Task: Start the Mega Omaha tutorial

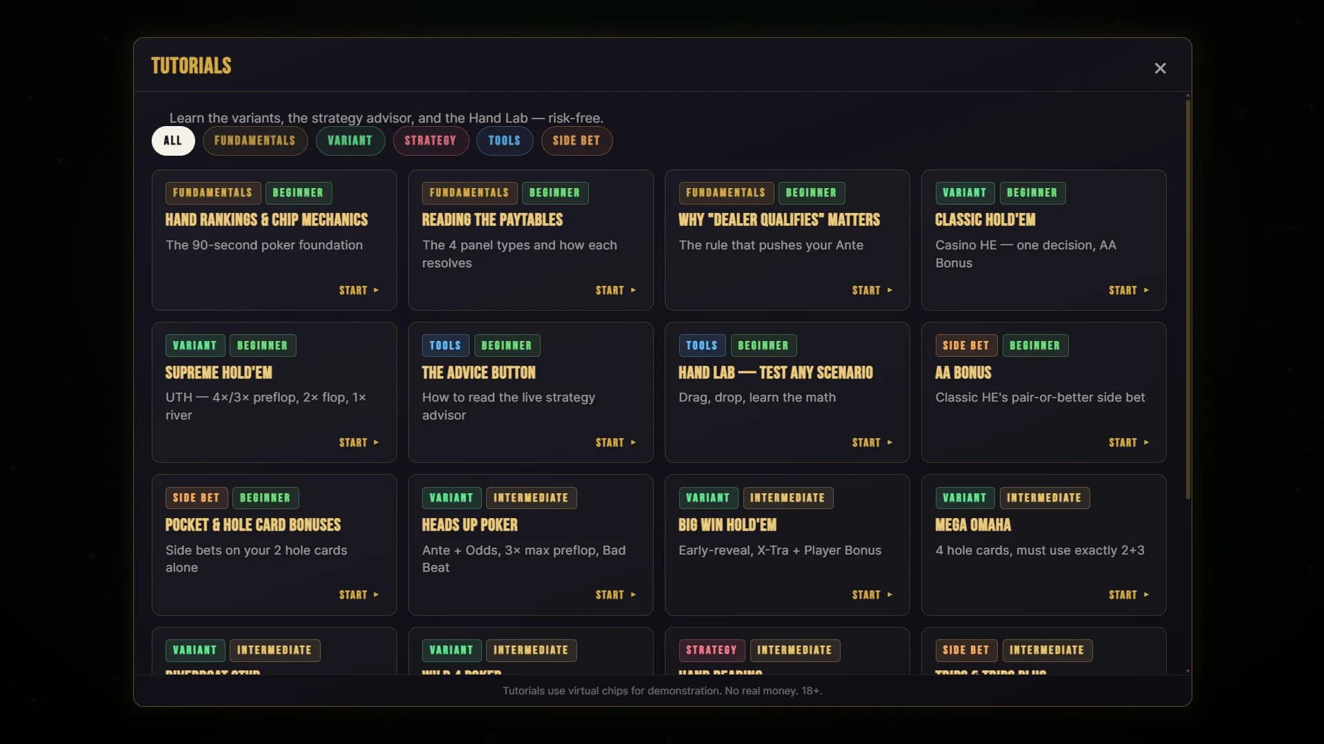Action: coord(1129,595)
